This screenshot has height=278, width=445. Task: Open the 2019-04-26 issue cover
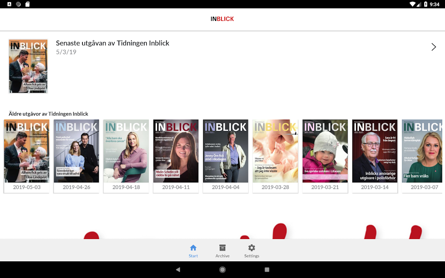click(x=76, y=151)
